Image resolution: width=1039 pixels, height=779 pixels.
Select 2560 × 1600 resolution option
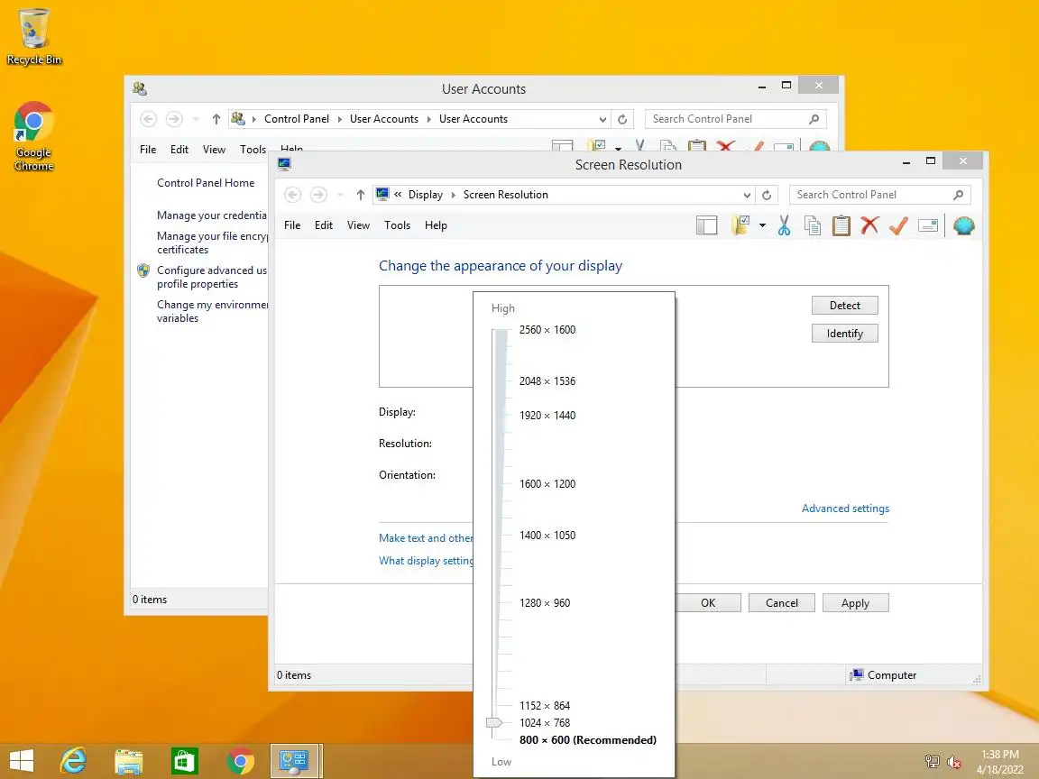point(547,330)
